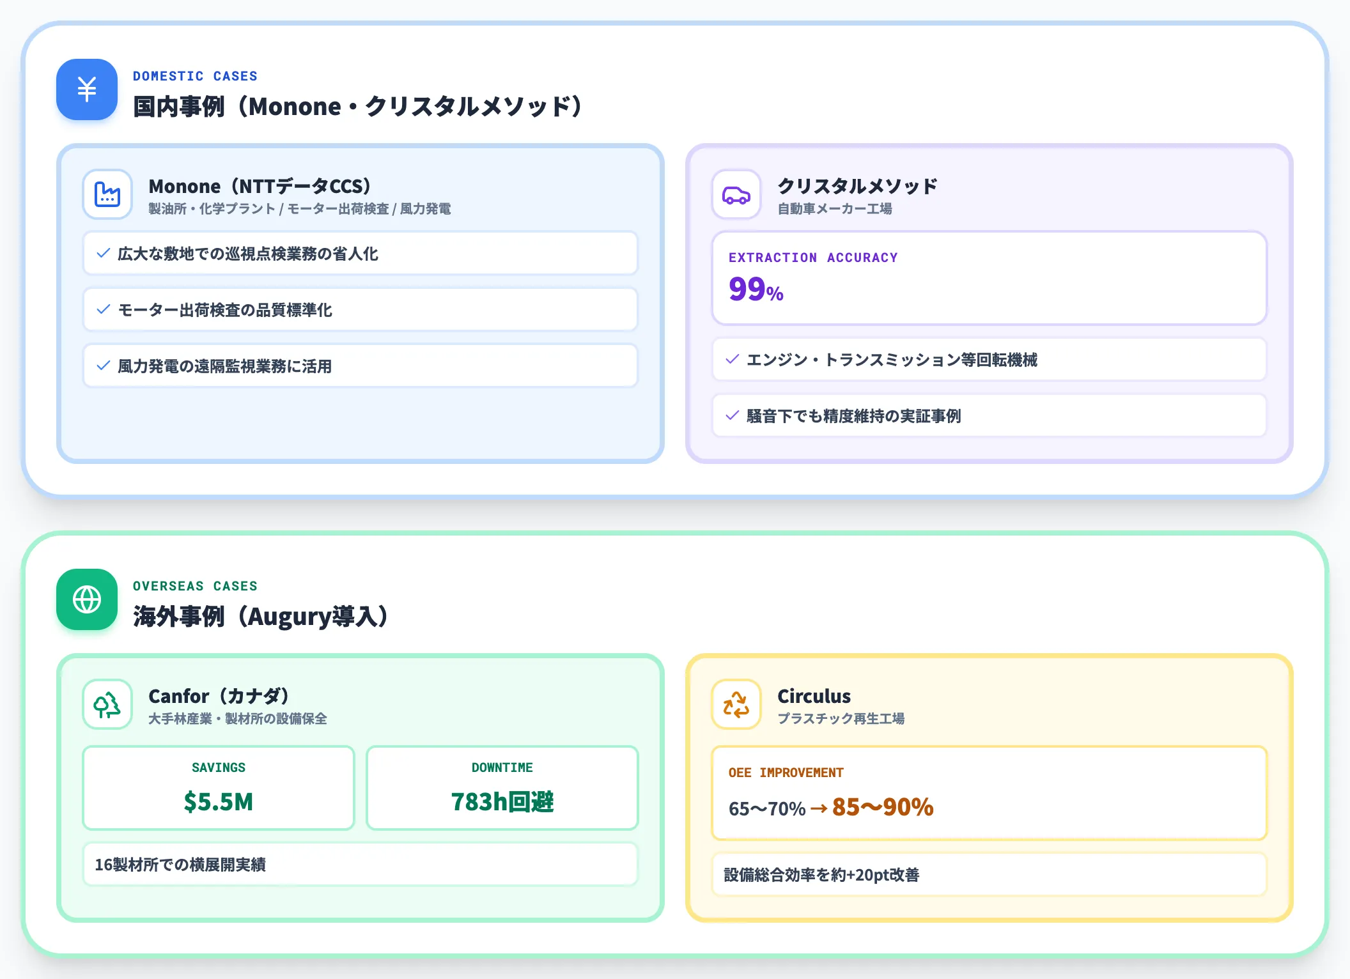Screen dimensions: 1350x979
Task: Click checkmark beside 騒音下でも精度維持の実証事例
Action: click(733, 416)
